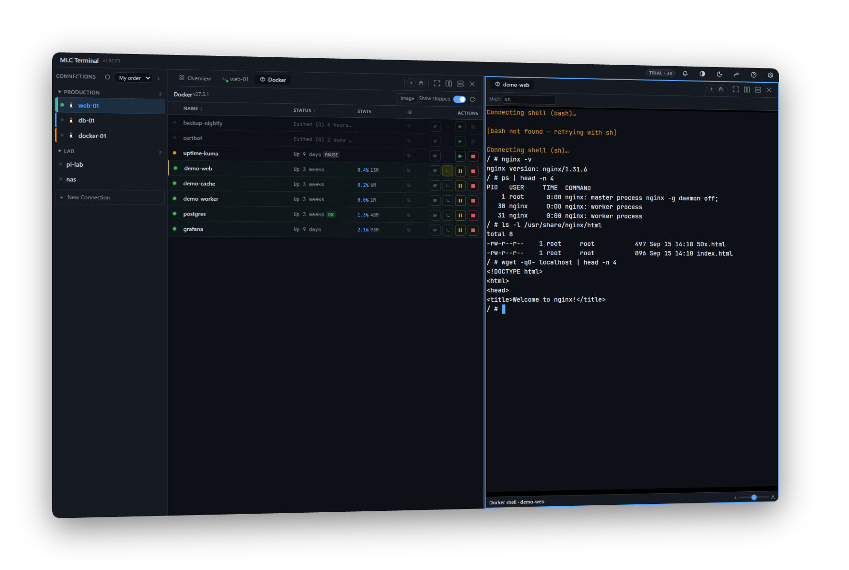This screenshot has width=849, height=570.
Task: Switch to the web-01 terminal tab
Action: 236,79
